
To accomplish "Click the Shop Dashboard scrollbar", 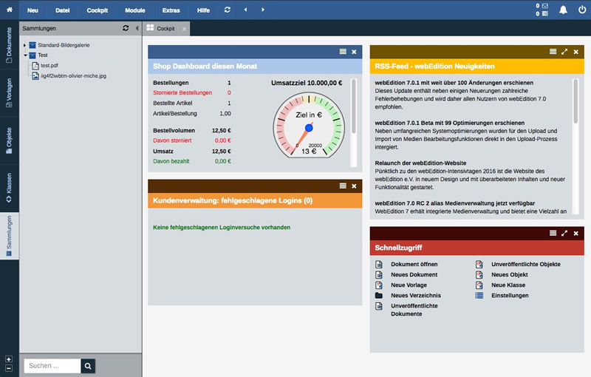I will click(x=354, y=106).
